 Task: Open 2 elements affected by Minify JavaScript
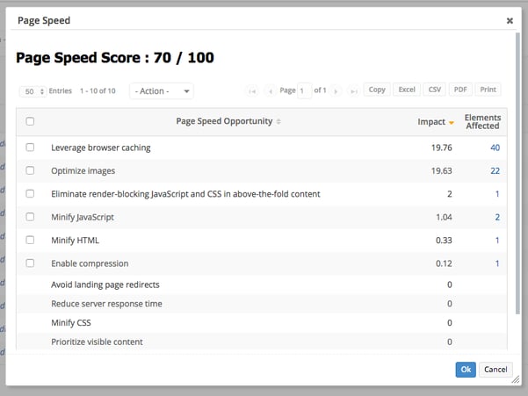(497, 218)
